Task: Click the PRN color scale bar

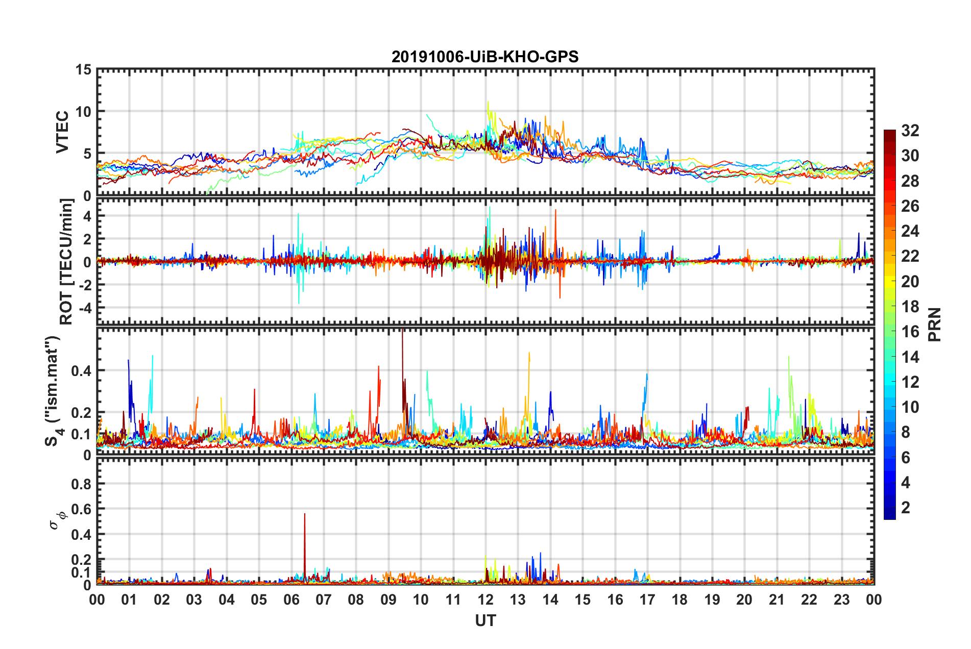Action: (x=890, y=324)
